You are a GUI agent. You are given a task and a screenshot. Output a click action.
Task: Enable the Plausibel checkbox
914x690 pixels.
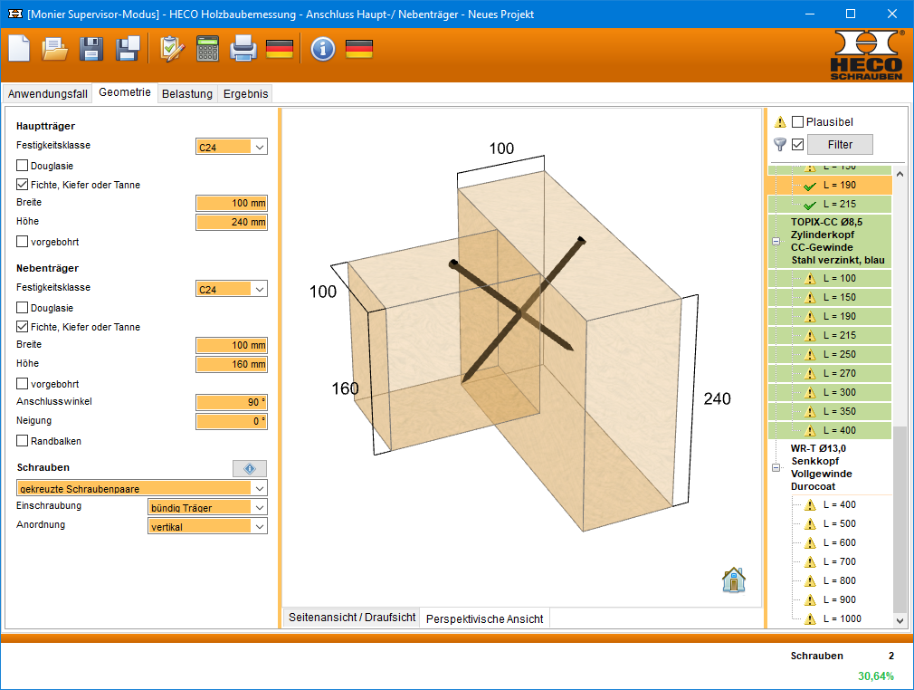pos(797,122)
